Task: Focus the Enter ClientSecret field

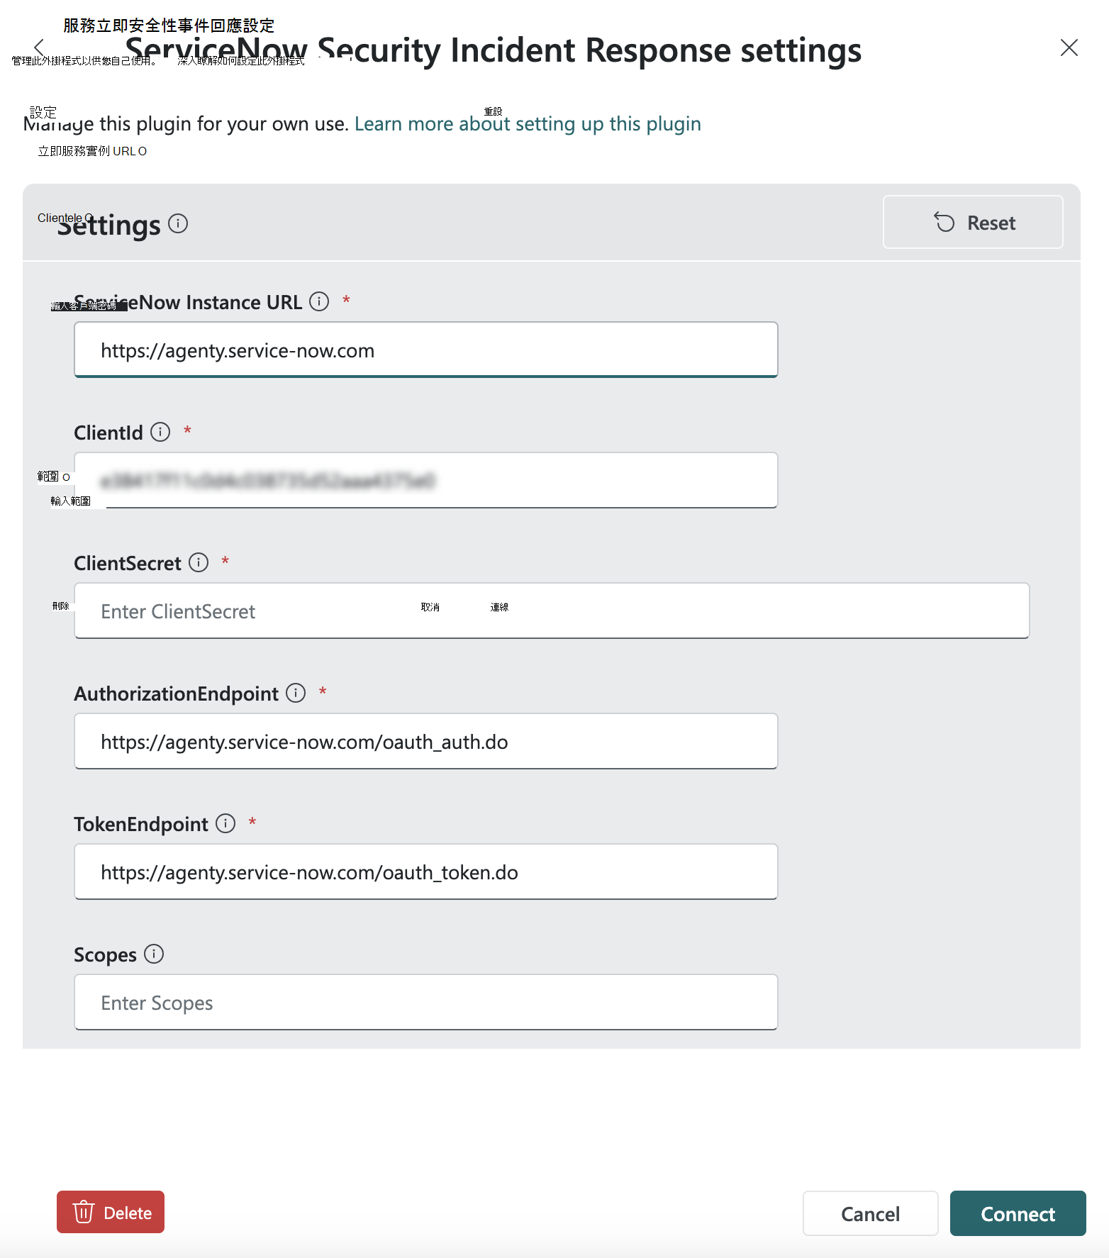Action: (552, 611)
